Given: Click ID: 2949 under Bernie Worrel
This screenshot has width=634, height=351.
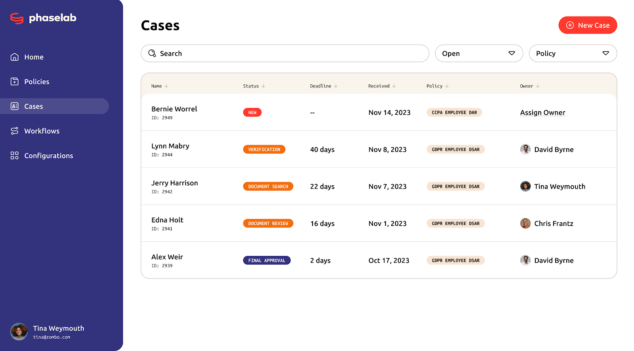Looking at the screenshot, I should pos(162,118).
